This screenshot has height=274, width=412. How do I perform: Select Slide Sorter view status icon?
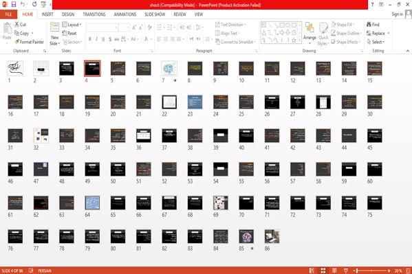coord(323,271)
